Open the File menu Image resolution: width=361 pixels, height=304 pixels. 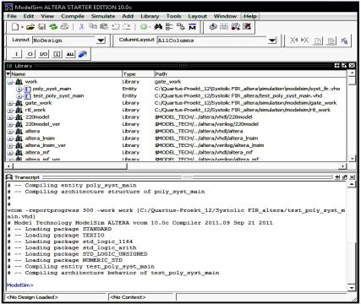tap(12, 16)
